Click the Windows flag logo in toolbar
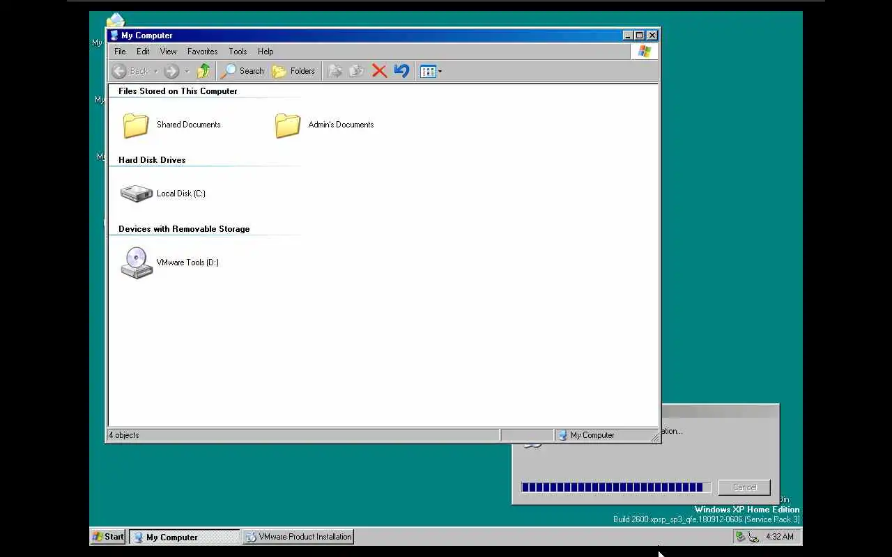The width and height of the screenshot is (892, 557). (644, 52)
